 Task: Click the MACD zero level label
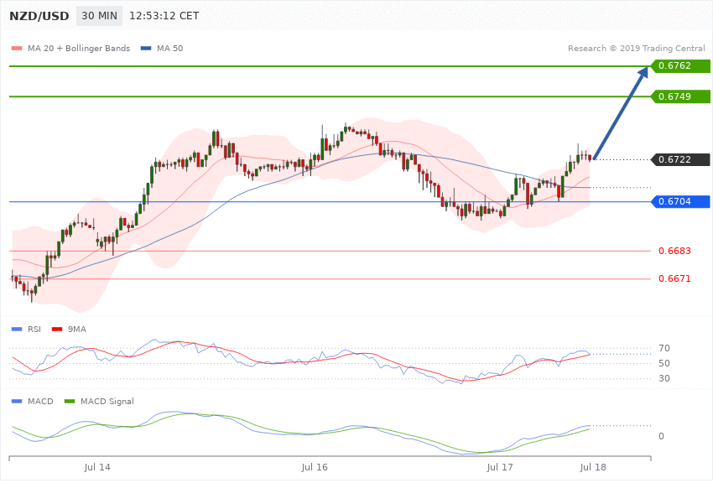click(661, 436)
